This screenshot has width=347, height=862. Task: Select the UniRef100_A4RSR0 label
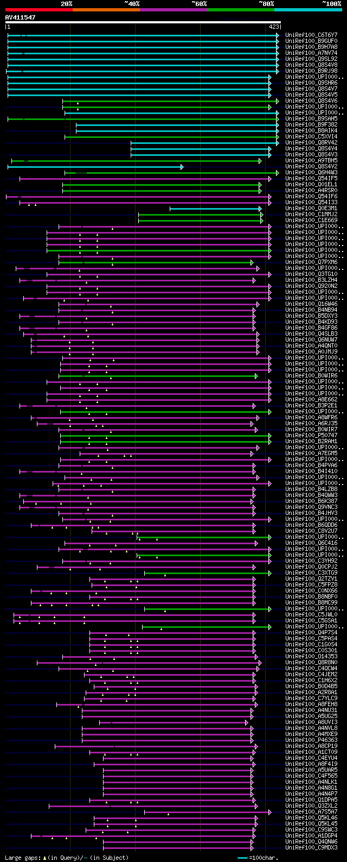311,190
